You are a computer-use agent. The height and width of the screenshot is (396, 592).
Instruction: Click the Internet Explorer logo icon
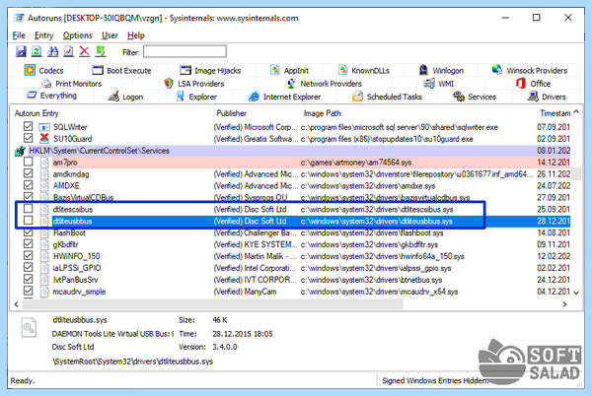pos(254,97)
